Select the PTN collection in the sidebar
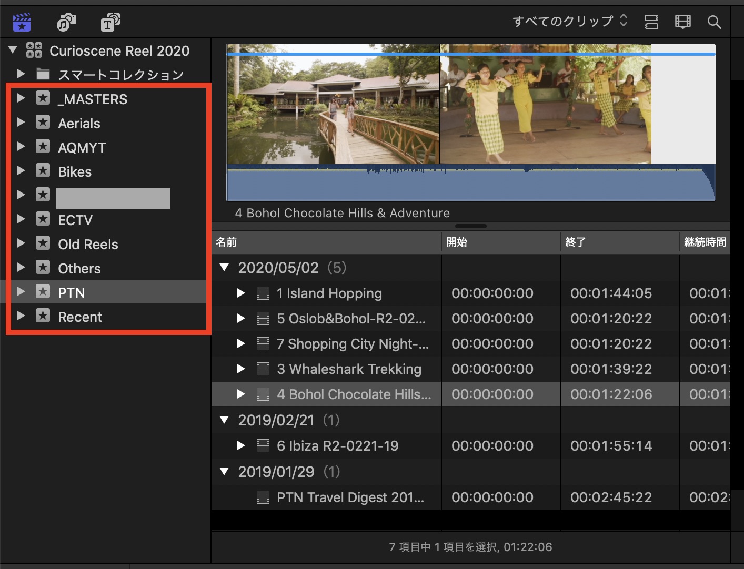 tap(72, 292)
